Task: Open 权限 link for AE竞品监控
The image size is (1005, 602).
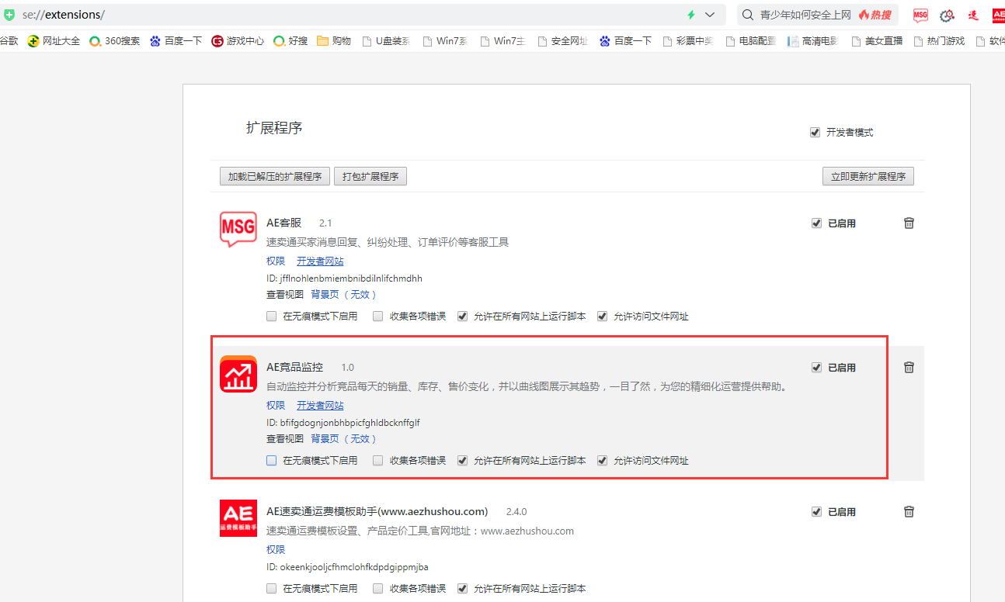Action: coord(276,406)
